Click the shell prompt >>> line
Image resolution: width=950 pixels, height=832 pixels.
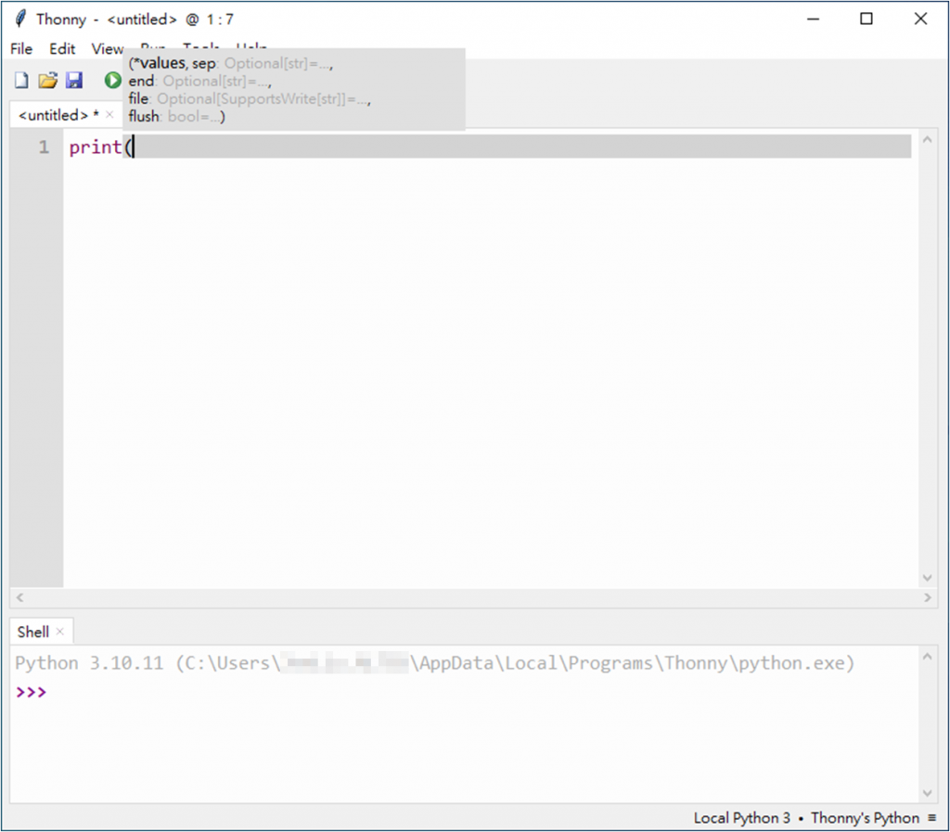[31, 692]
